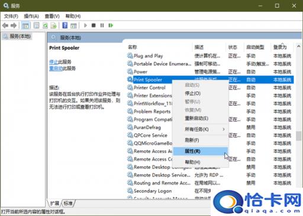Click the gear icon beside Secondary Logon
Viewport: 303px width, 216px height.
[130, 191]
